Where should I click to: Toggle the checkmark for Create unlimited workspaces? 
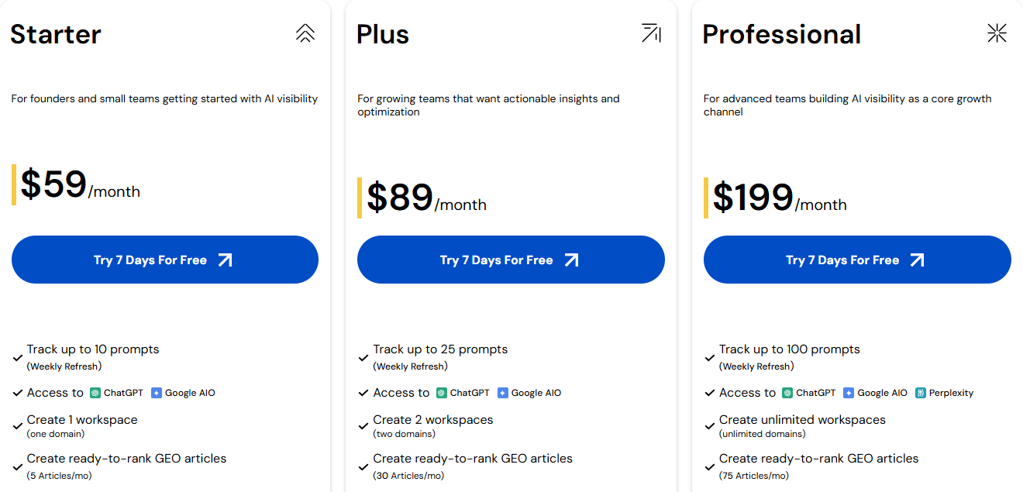point(710,425)
